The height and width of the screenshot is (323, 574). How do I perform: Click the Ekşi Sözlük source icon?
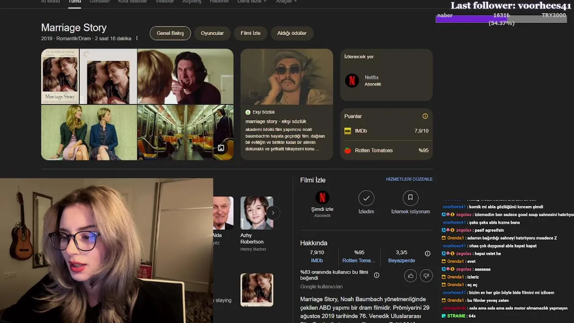(248, 112)
